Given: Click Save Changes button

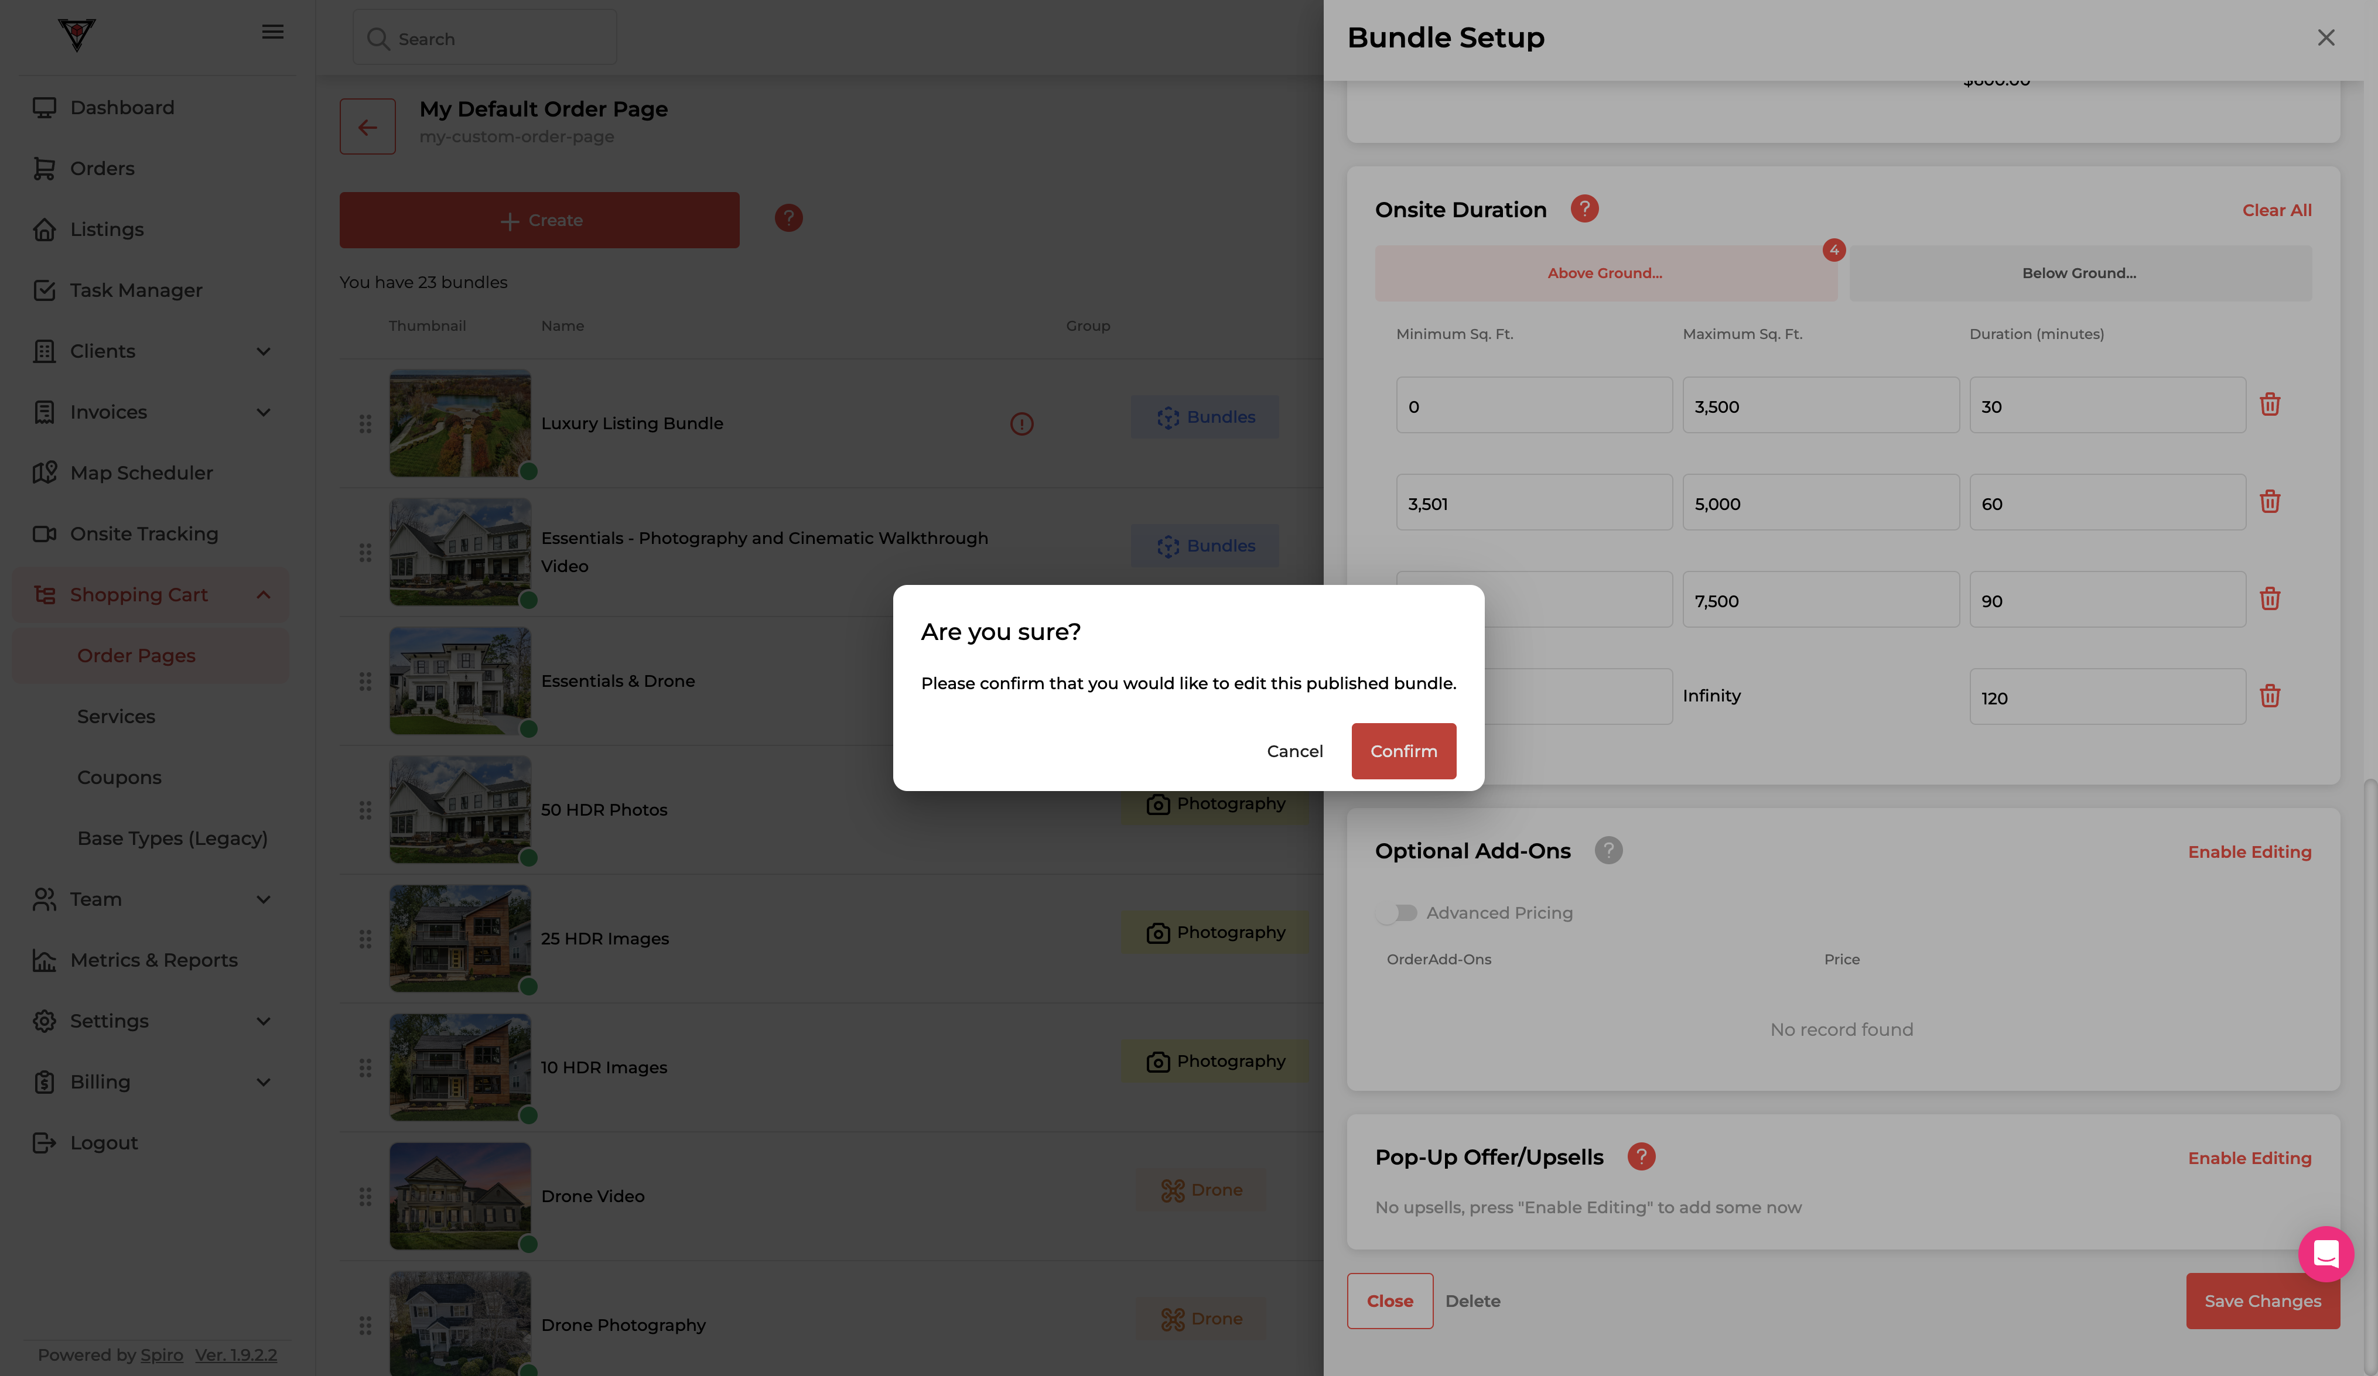Looking at the screenshot, I should click(2263, 1300).
